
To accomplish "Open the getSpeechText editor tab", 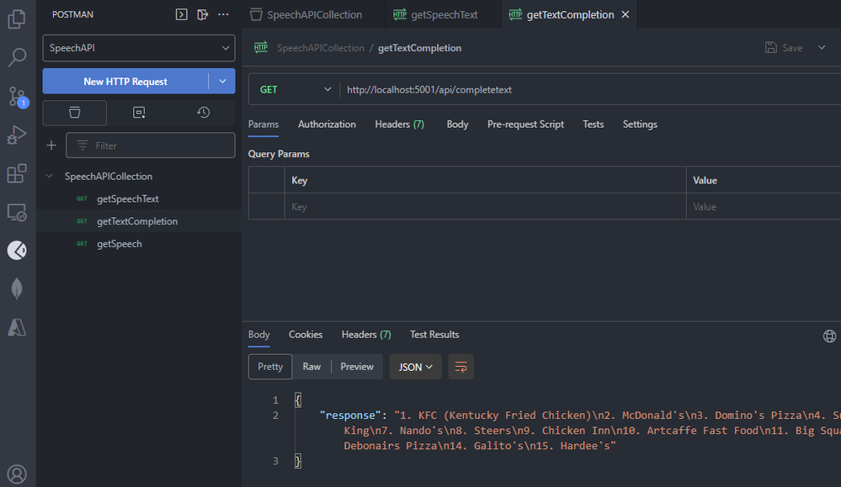I will tap(444, 15).
